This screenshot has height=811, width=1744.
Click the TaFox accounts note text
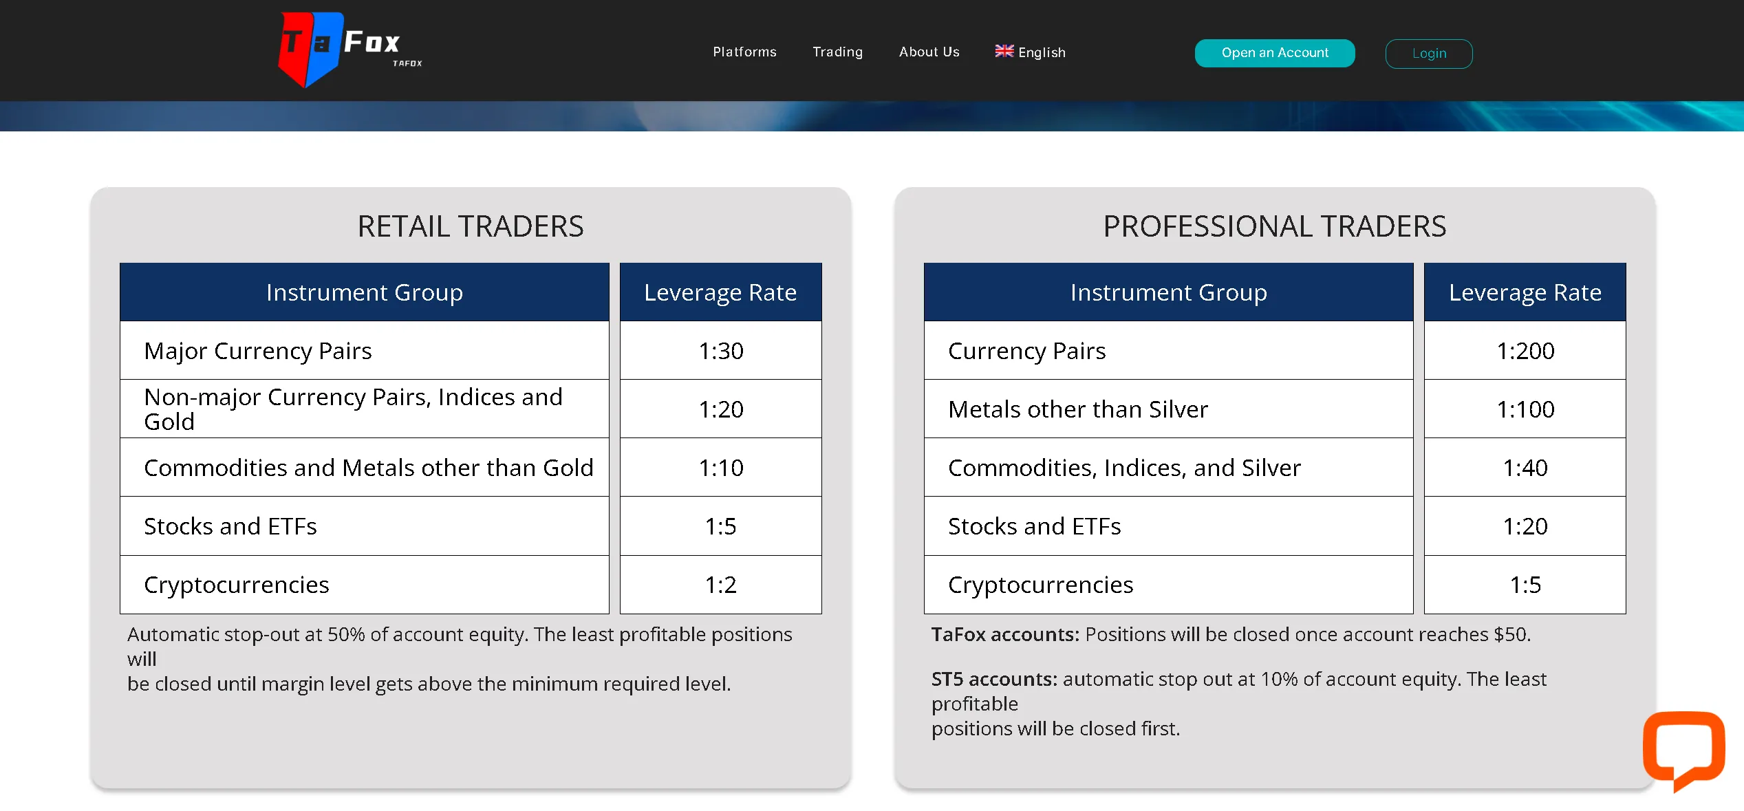click(1230, 634)
